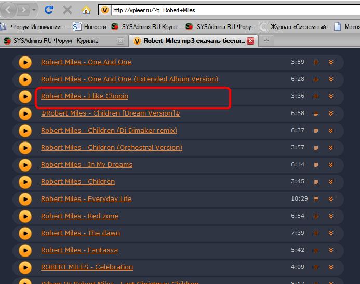The height and width of the screenshot is (284, 360).
Task: Expand download arrows for Orchestral Version
Action: pyautogui.click(x=331, y=148)
